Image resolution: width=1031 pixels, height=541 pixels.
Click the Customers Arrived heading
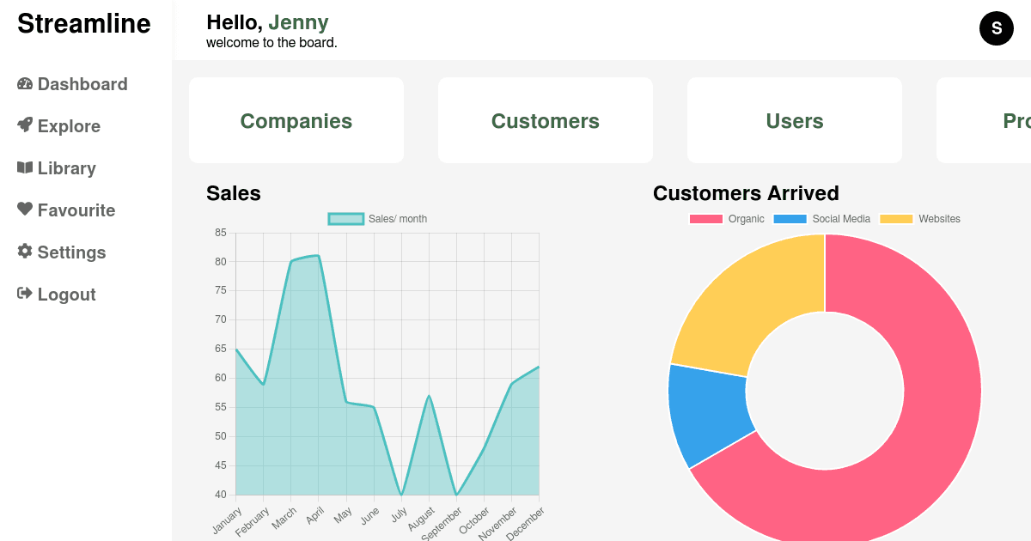pyautogui.click(x=746, y=193)
